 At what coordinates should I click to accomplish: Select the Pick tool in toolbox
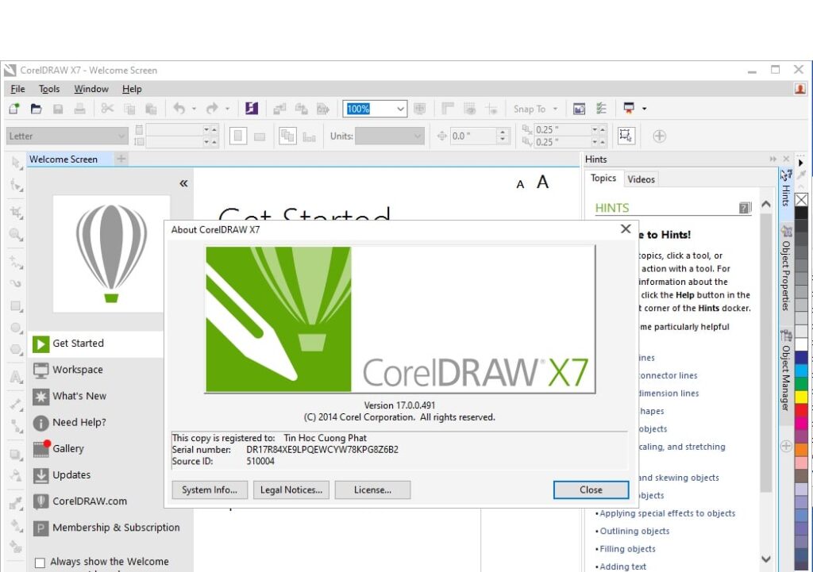click(16, 163)
